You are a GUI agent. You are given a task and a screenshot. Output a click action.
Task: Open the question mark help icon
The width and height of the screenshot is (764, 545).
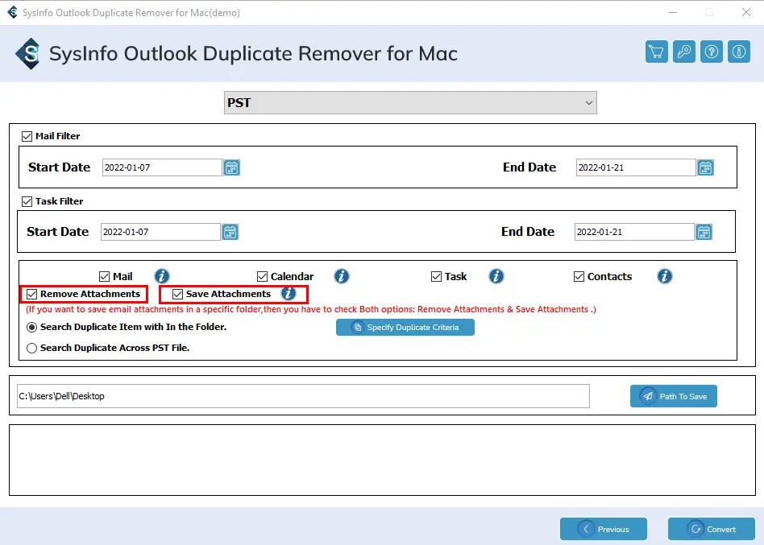(x=712, y=52)
